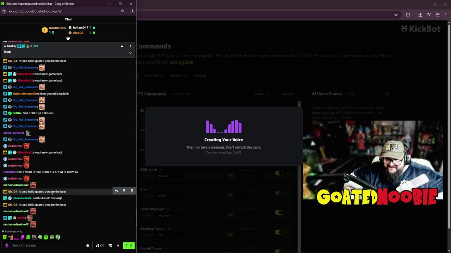Click the green Chat send button
This screenshot has width=451, height=253.
click(x=129, y=246)
